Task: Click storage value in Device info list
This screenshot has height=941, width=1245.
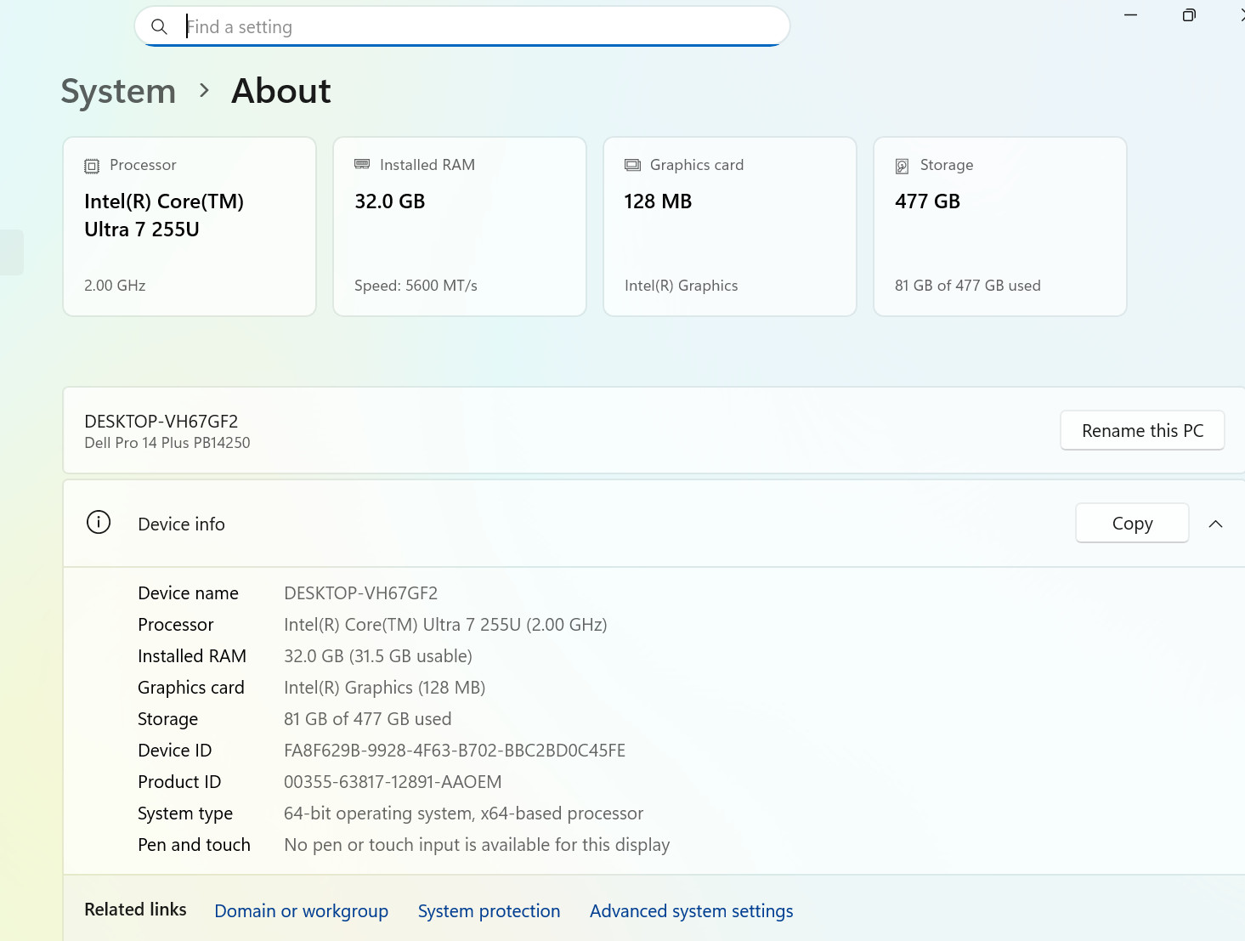Action: tap(367, 719)
